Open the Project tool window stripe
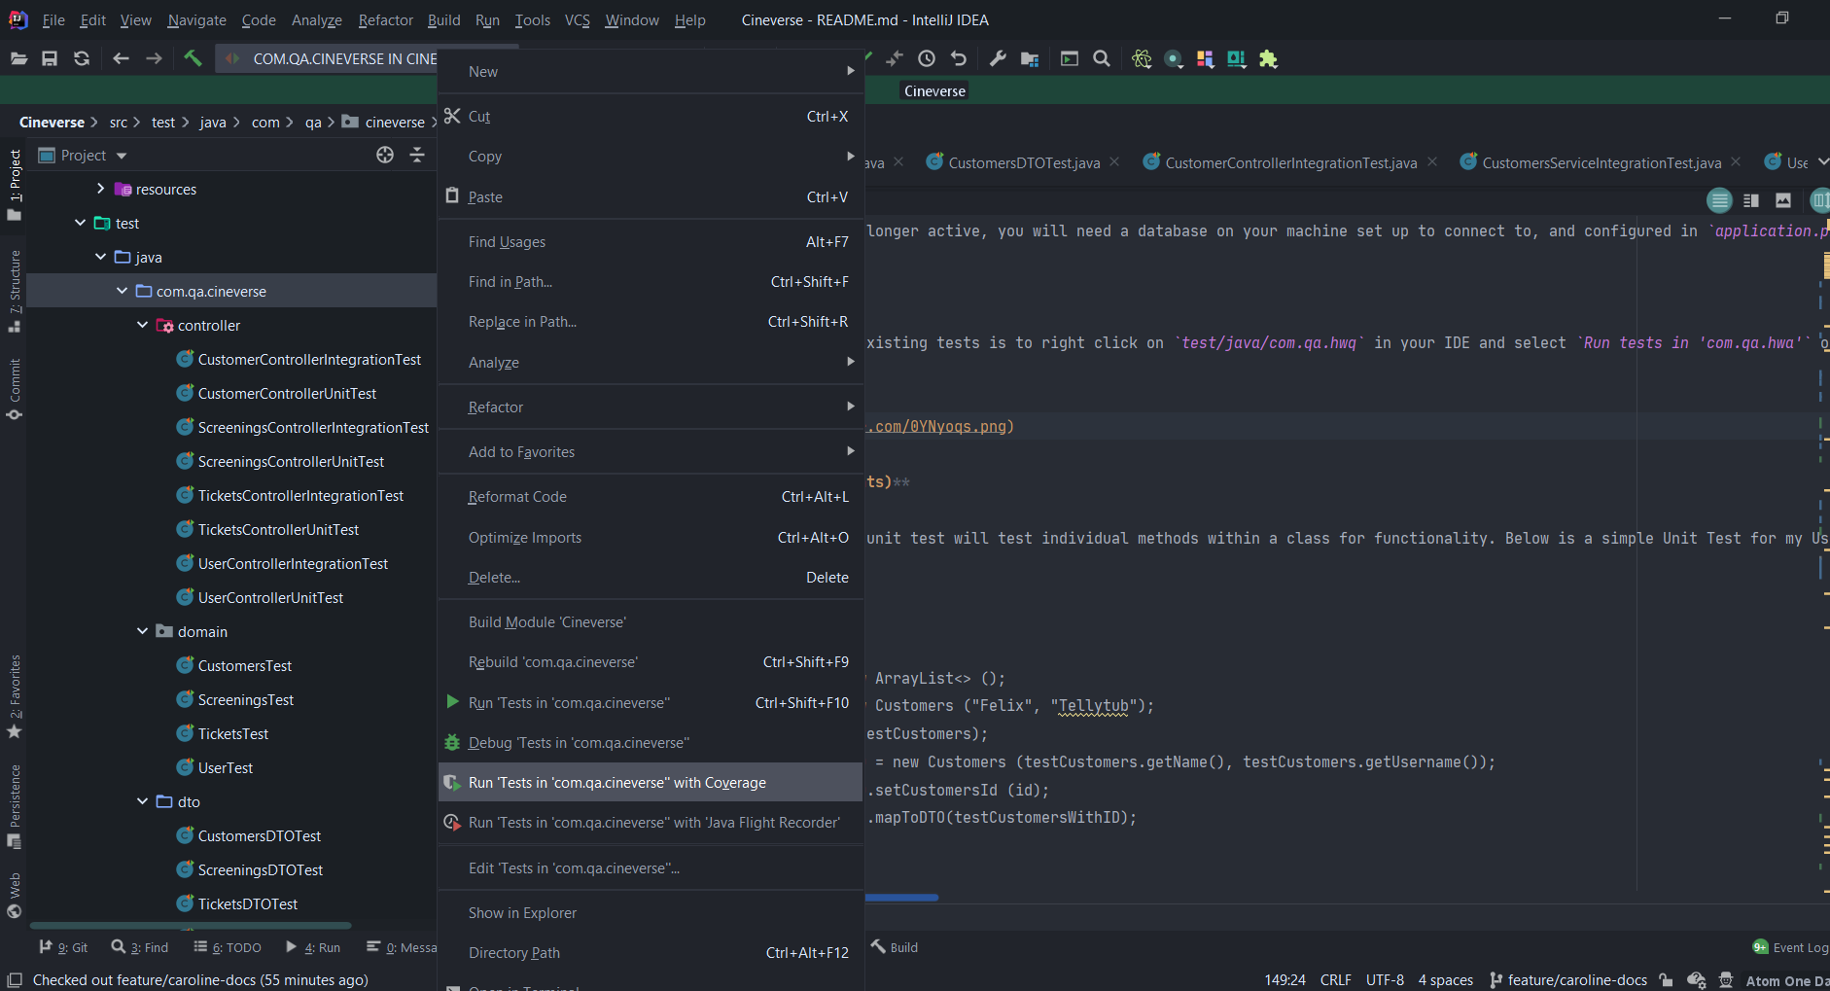This screenshot has width=1830, height=991. tap(15, 185)
